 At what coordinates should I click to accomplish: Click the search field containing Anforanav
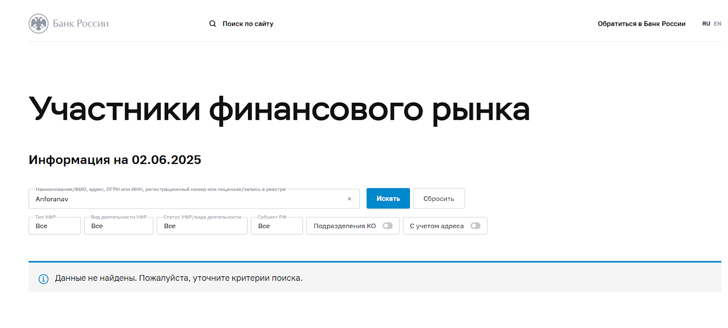[194, 199]
